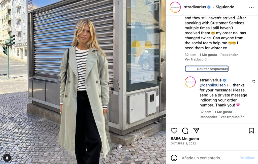258x164 pixels.
Task: Click the Publicar button
Action: coord(247,158)
